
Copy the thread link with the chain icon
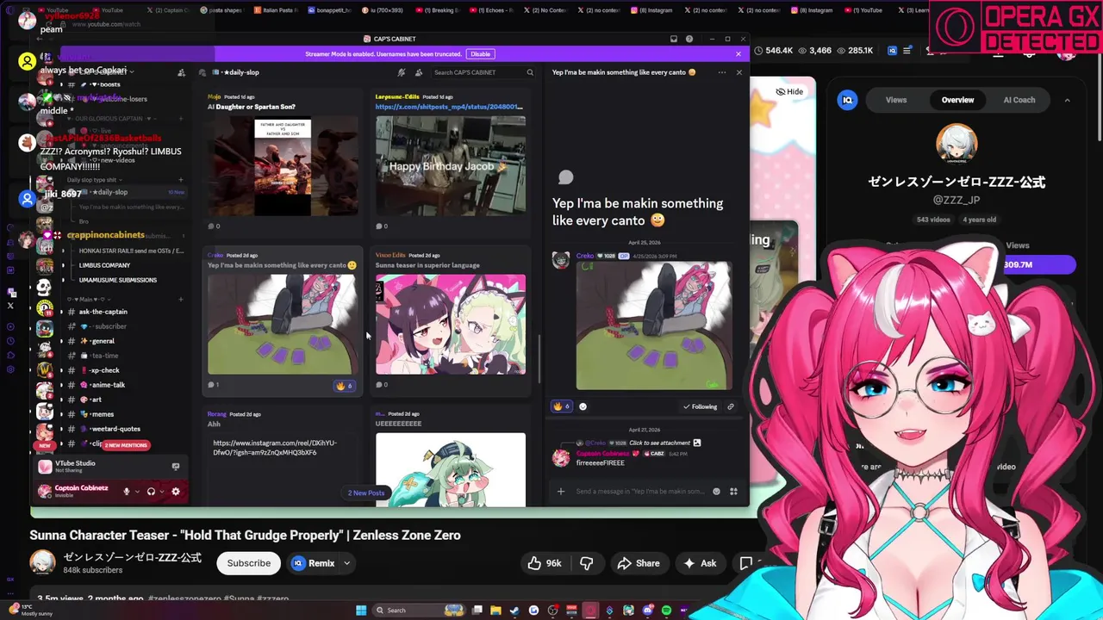[731, 406]
